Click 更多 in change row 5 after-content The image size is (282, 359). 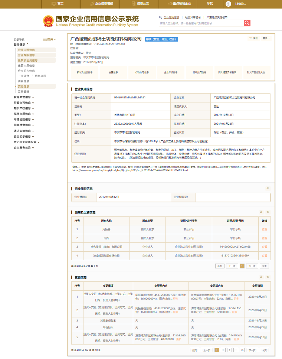(236, 339)
